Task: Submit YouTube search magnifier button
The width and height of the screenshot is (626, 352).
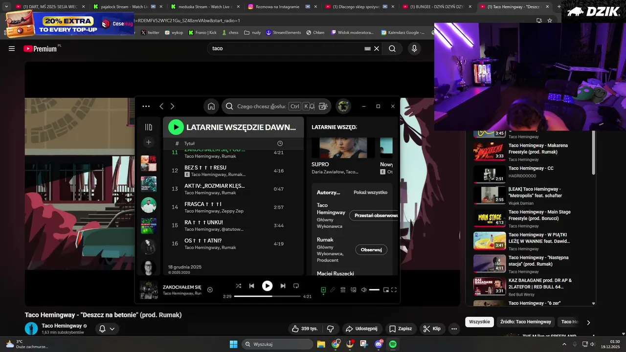Action: (x=392, y=49)
